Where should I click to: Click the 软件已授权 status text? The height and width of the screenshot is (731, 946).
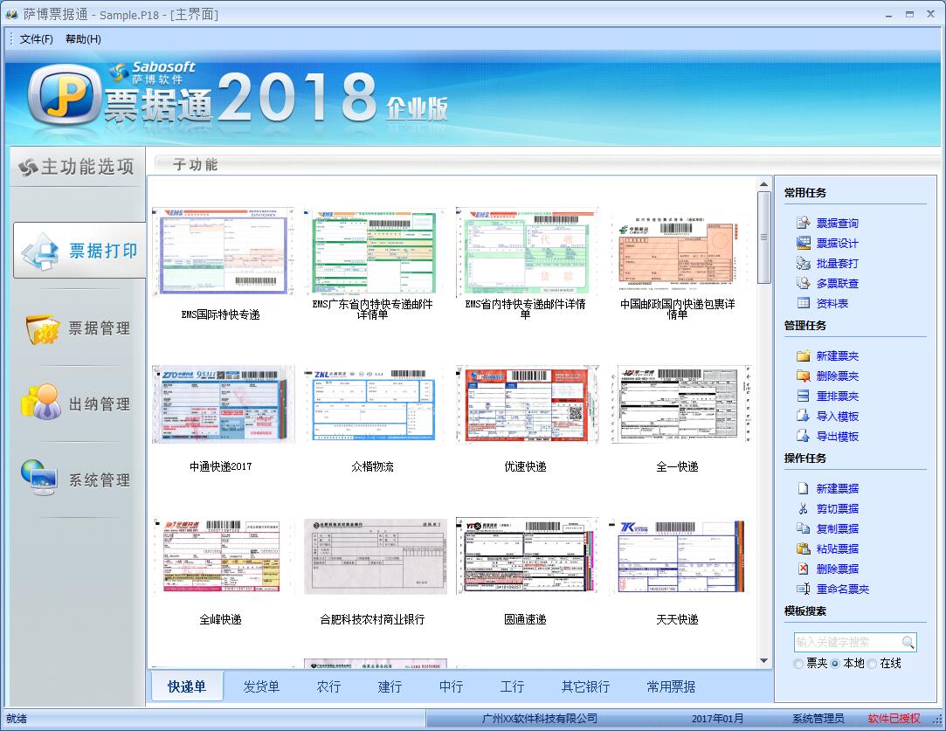(x=894, y=718)
